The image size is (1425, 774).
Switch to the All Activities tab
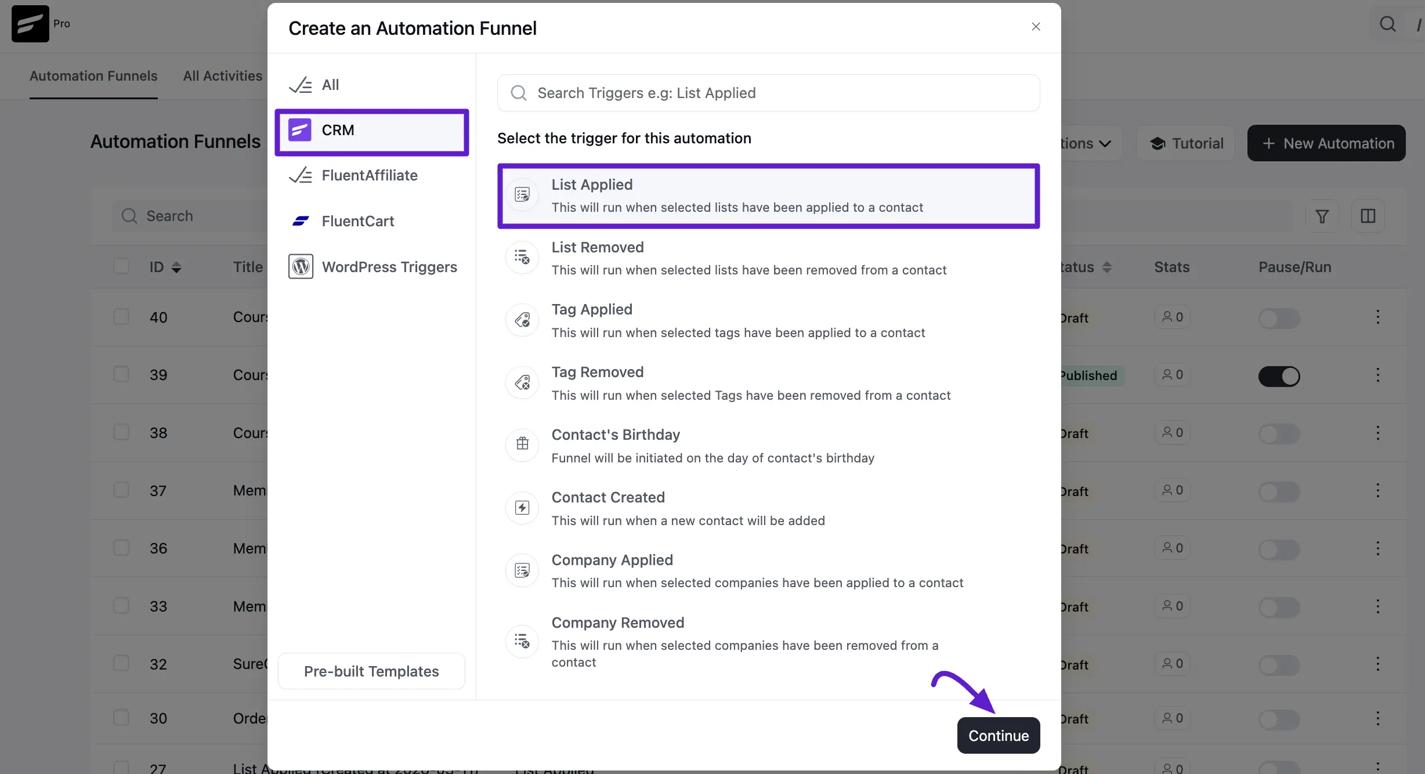pyautogui.click(x=223, y=76)
